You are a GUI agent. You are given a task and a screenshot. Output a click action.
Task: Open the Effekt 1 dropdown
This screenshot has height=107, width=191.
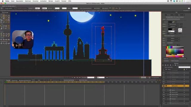point(174,24)
